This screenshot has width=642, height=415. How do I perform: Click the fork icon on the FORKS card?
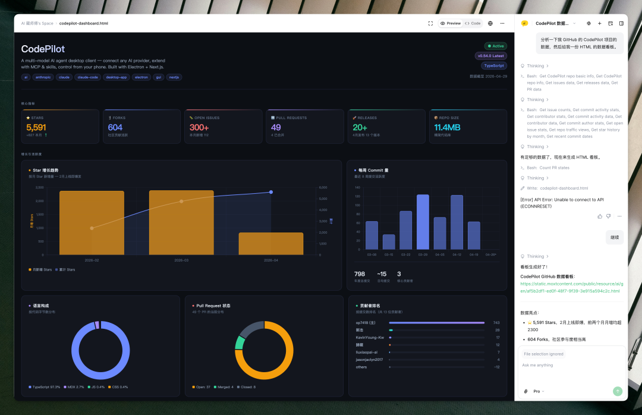pyautogui.click(x=110, y=118)
